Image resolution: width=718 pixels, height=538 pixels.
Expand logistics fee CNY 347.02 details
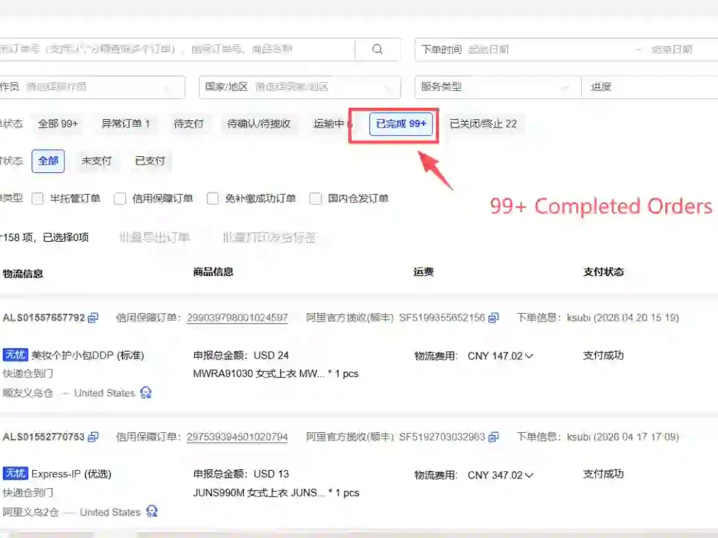click(529, 476)
